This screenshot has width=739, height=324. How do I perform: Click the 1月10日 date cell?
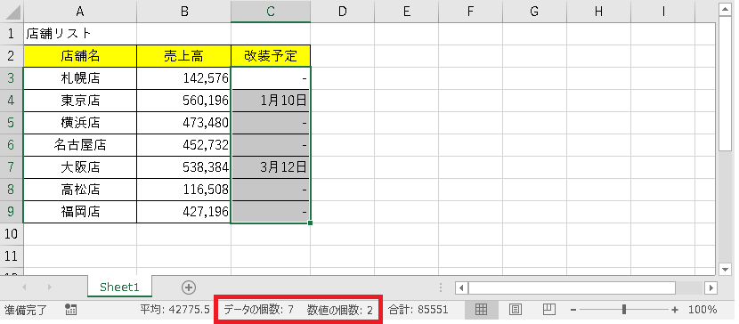pyautogui.click(x=271, y=101)
